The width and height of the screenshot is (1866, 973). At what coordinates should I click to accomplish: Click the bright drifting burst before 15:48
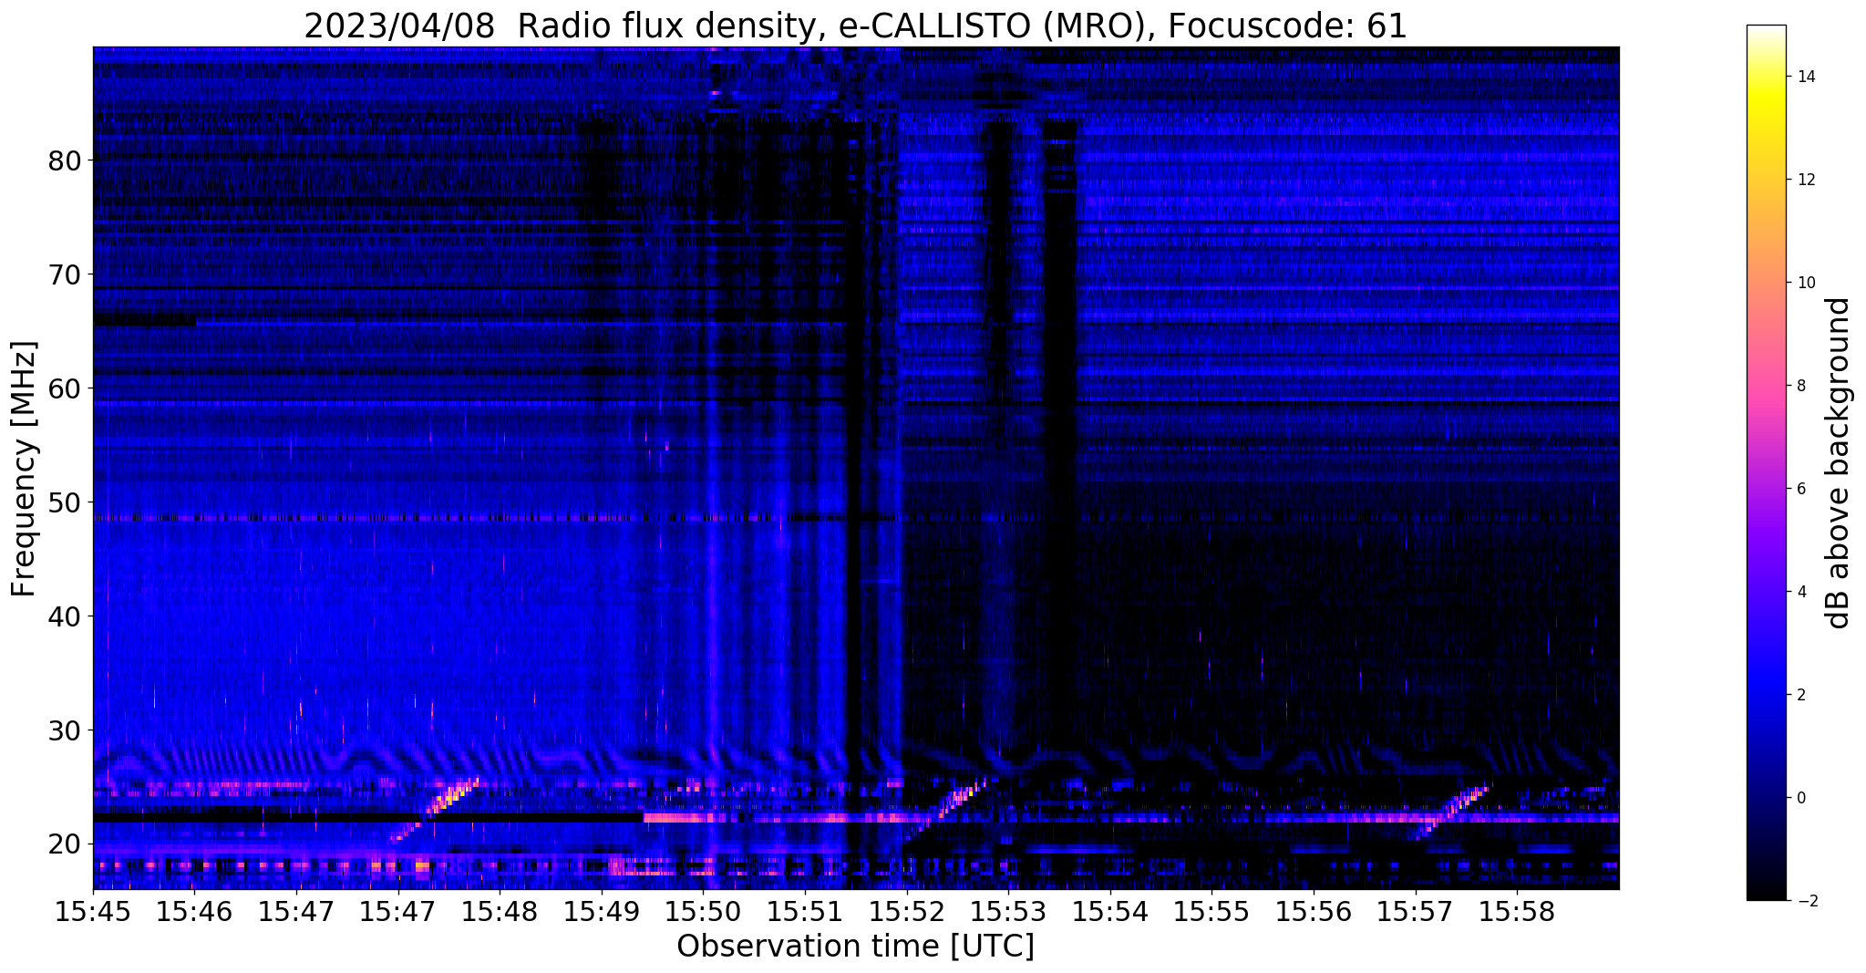point(436,808)
